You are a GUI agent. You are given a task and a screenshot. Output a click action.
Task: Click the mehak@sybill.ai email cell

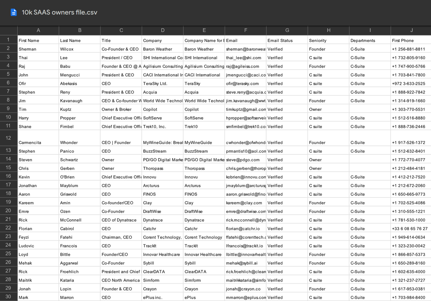pos(246,263)
